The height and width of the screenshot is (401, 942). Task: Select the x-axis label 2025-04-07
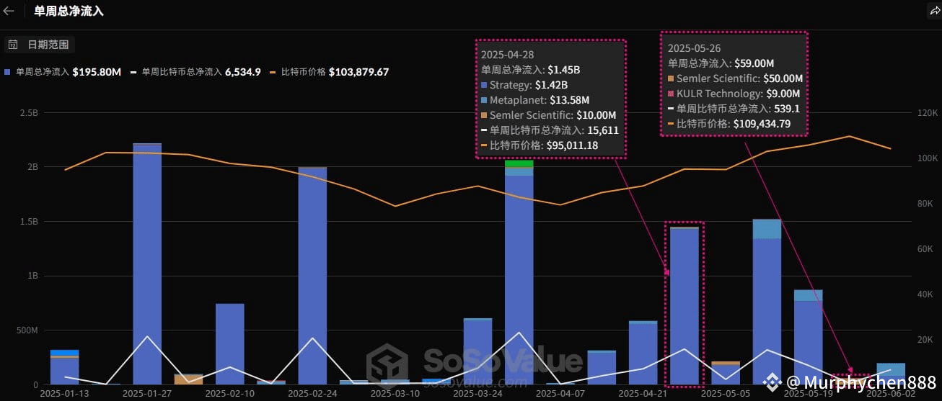pos(560,394)
